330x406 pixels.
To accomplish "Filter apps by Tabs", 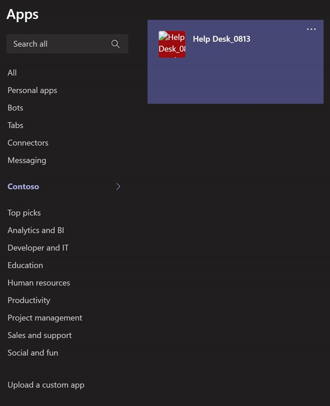I will (15, 125).
